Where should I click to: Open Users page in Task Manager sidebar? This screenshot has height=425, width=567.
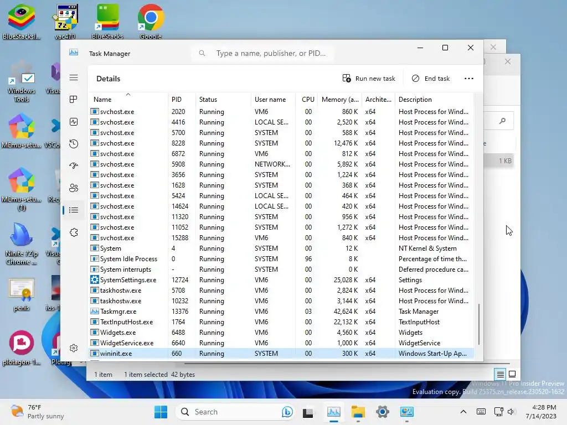[x=74, y=188]
